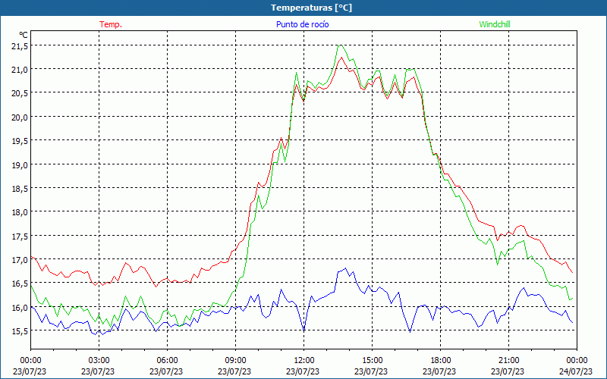Viewport: 607px width, 379px height.
Task: Select the red 'Temp.' legend label
Action: [111, 24]
